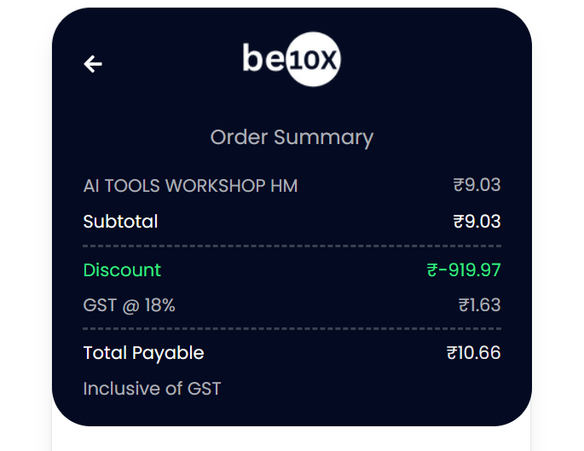The image size is (584, 451).
Task: Click the total amount ₹10.66
Action: [x=473, y=353]
